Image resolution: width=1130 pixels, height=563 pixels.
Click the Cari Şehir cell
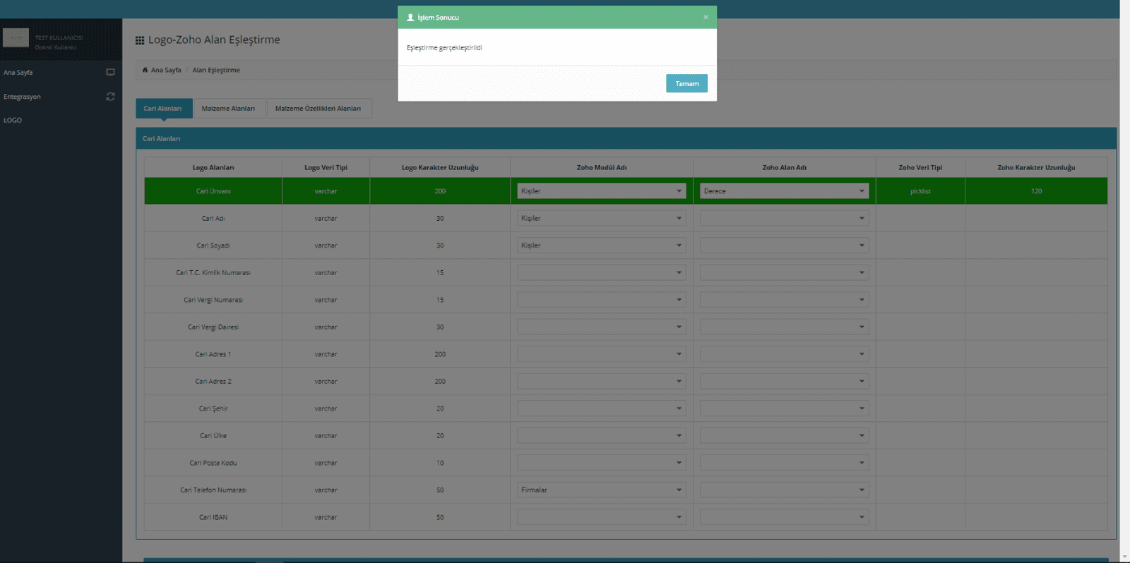pos(213,408)
